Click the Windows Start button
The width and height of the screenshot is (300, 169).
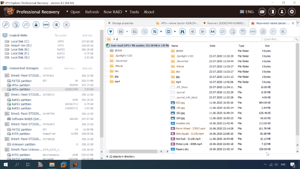point(6,164)
